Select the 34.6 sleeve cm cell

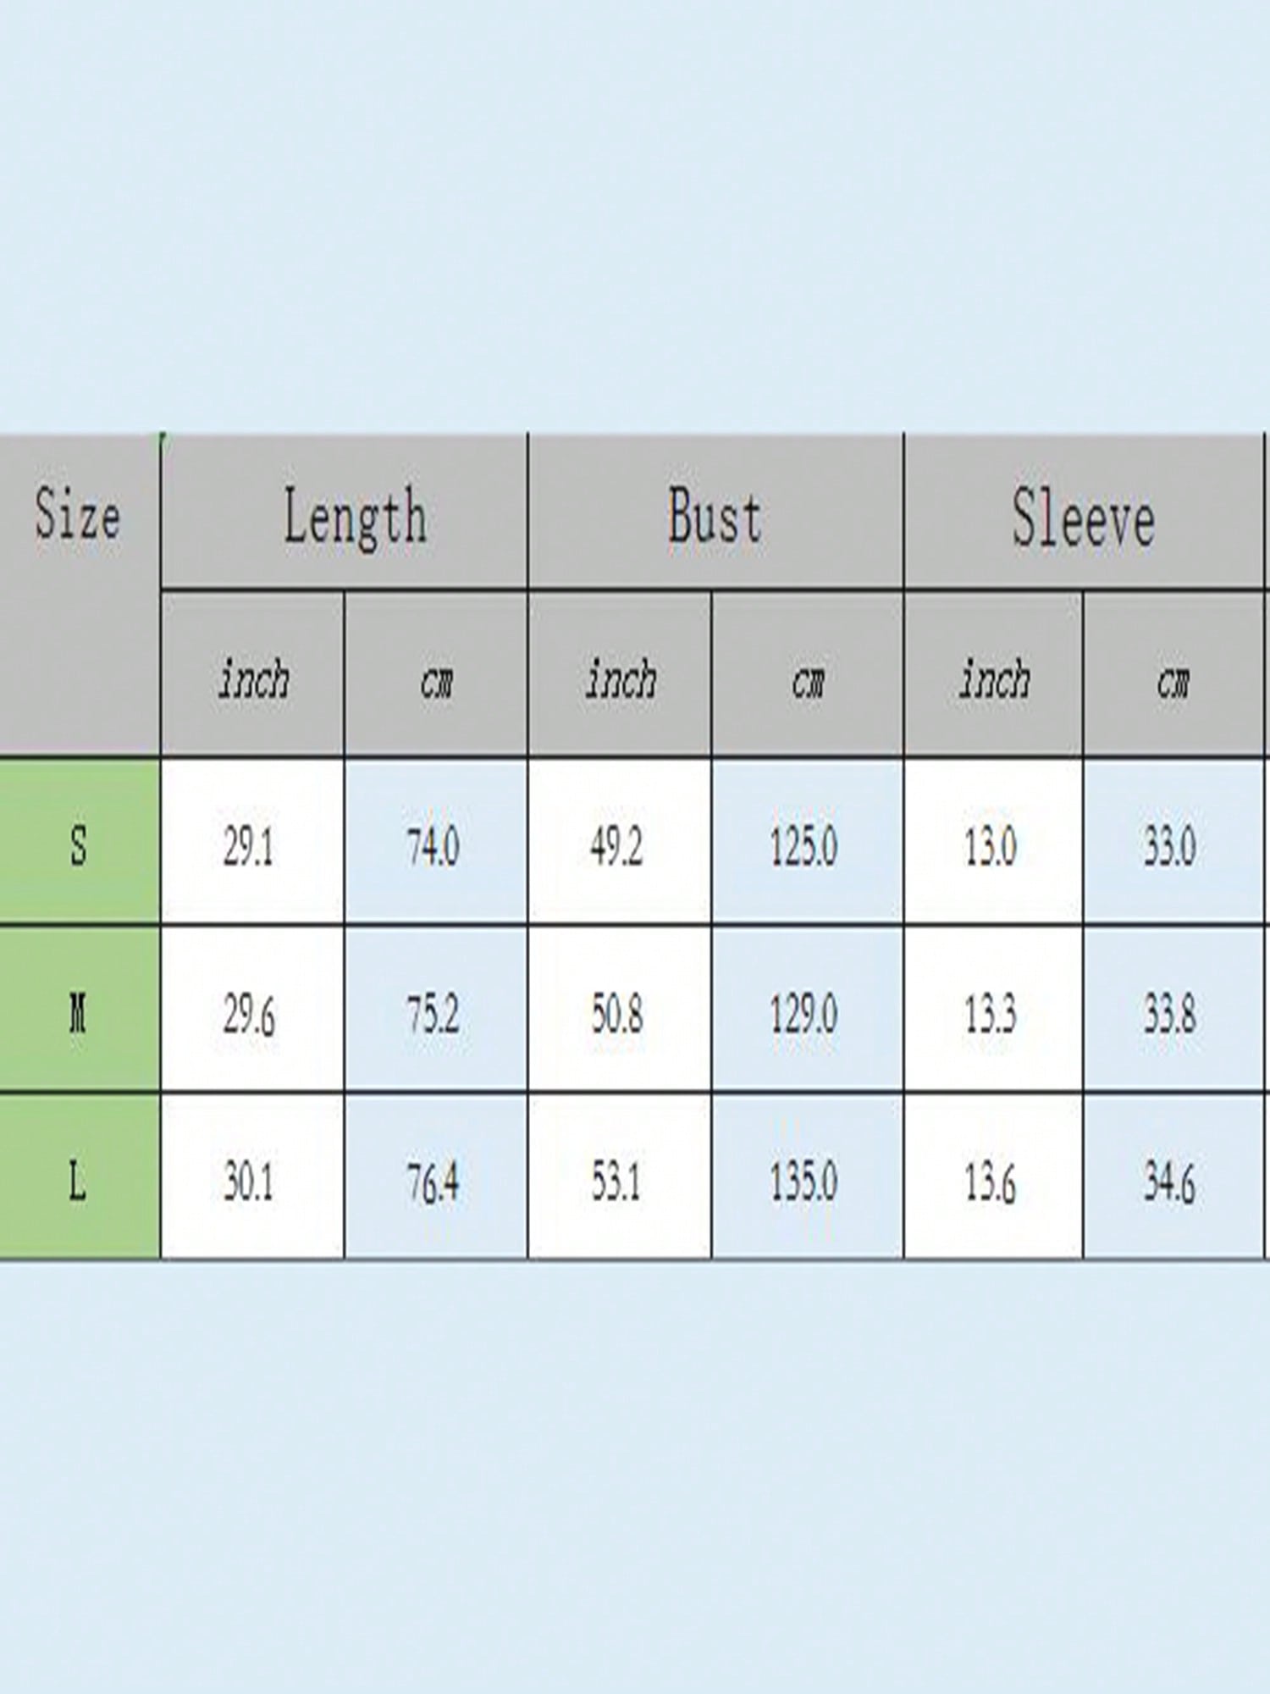pos(1170,1182)
